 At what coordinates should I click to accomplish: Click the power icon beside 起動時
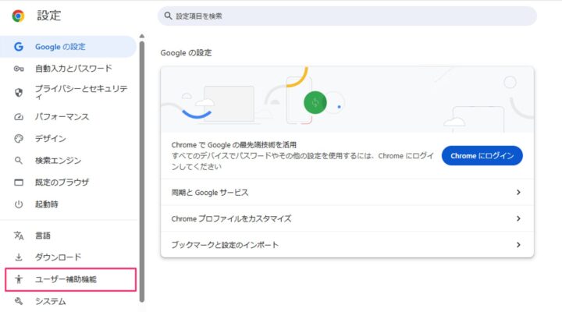(x=19, y=204)
